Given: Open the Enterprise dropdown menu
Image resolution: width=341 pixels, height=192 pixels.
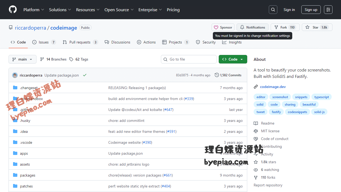Looking at the screenshot, I should click(150, 10).
